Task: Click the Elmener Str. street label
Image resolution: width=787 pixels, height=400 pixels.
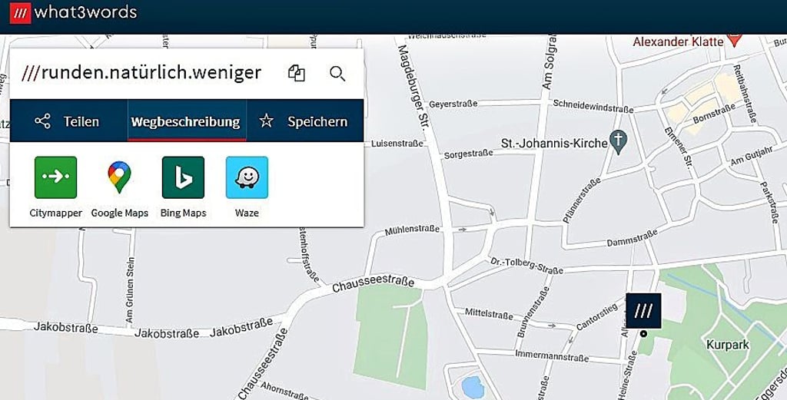Action: (x=679, y=147)
